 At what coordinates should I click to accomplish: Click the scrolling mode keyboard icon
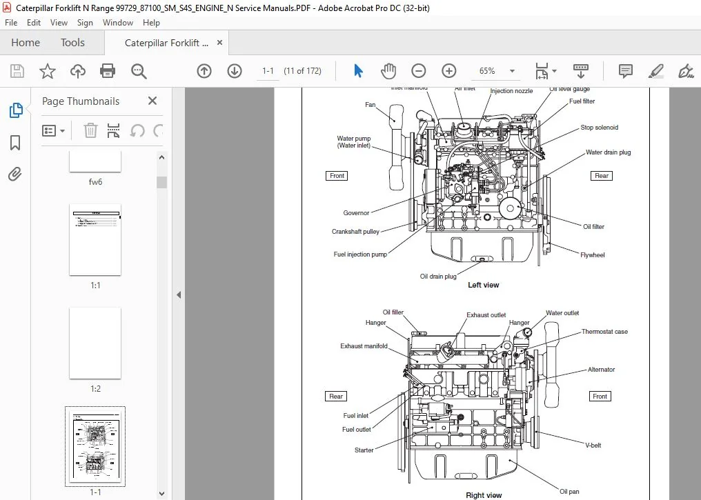(580, 71)
